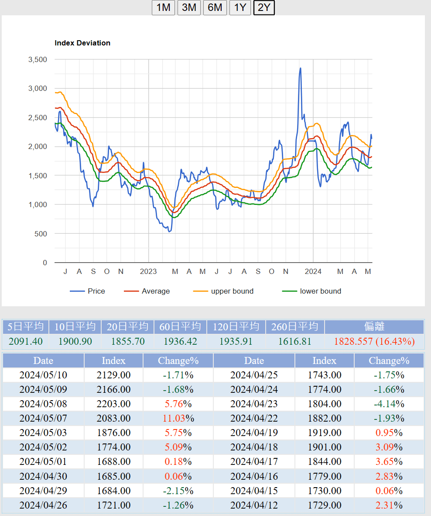Click the 5日平均 header cell
431x516 pixels.
click(26, 327)
